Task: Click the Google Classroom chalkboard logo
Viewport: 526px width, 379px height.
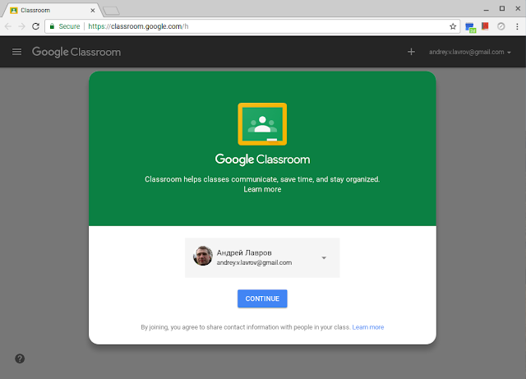Action: pyautogui.click(x=262, y=124)
